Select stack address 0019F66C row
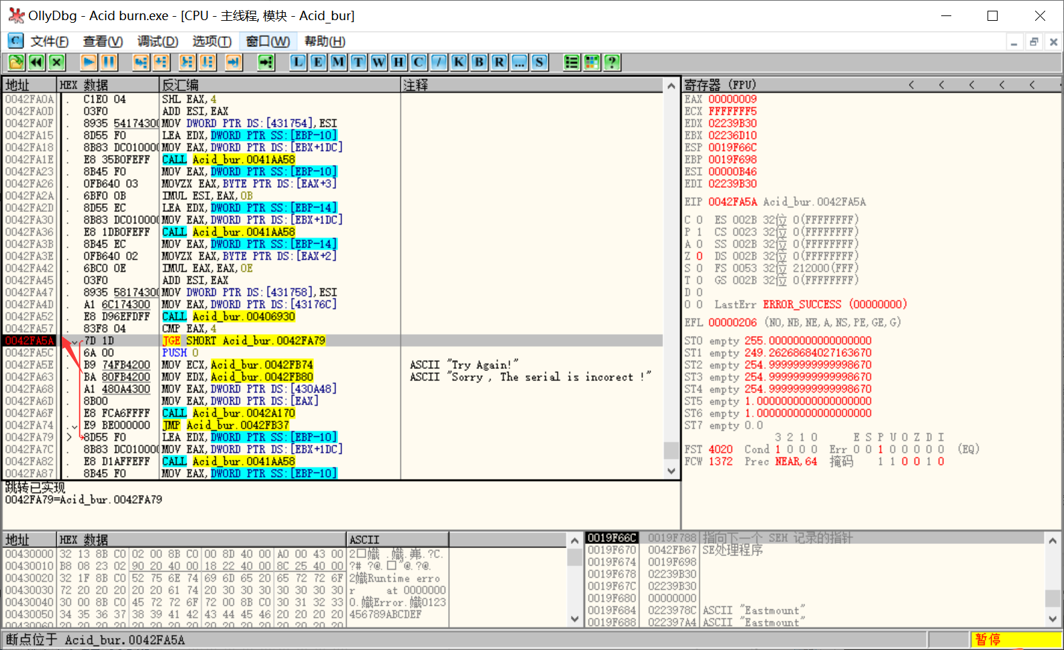Screen dimensions: 1064x650 [x=814, y=538]
